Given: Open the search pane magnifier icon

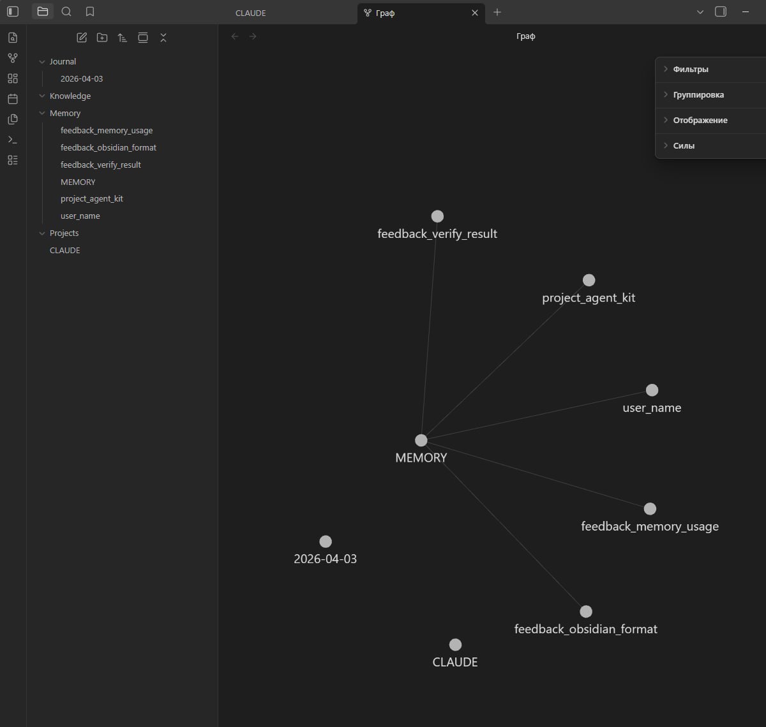Looking at the screenshot, I should click(66, 11).
